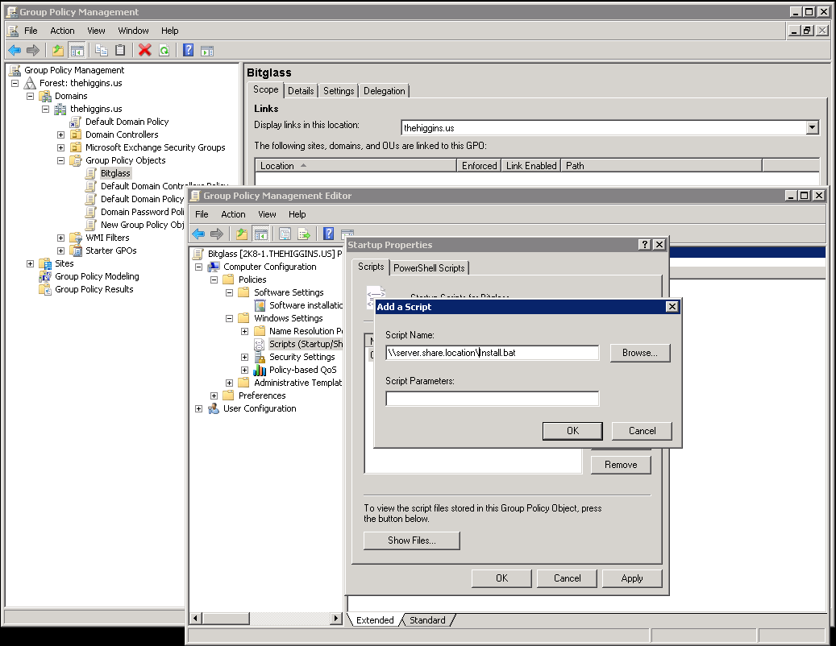Click the Refresh icon in the toolbar

[x=165, y=50]
